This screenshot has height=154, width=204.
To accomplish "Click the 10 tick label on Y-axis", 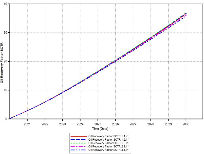I will click(x=6, y=90).
